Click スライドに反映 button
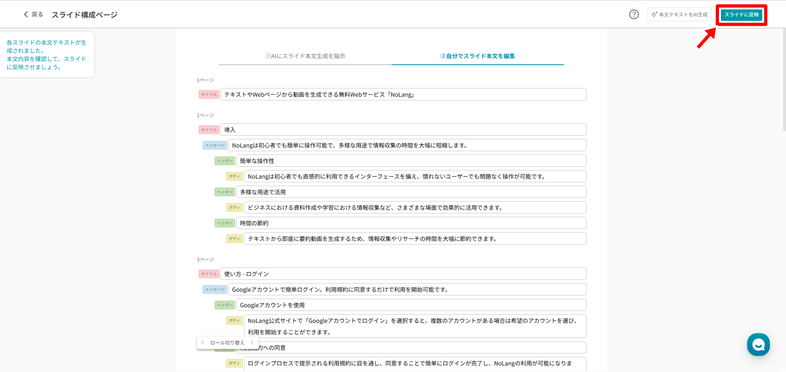 (741, 15)
